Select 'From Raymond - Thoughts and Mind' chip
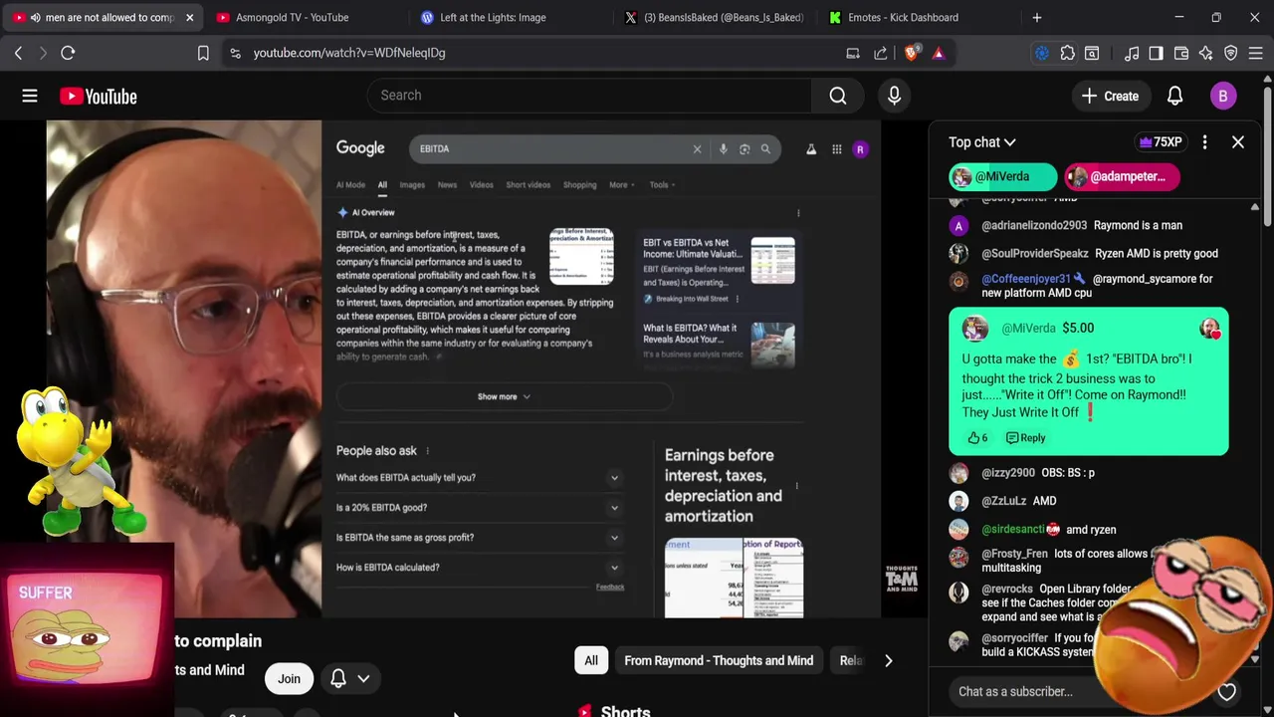This screenshot has width=1274, height=717. (x=719, y=660)
